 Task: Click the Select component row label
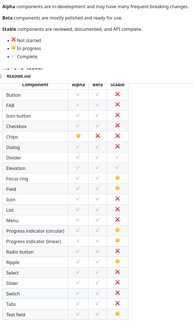point(12,273)
